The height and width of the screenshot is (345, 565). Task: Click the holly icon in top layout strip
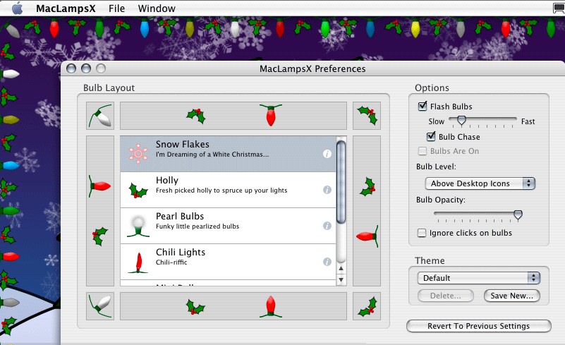pyautogui.click(x=196, y=116)
